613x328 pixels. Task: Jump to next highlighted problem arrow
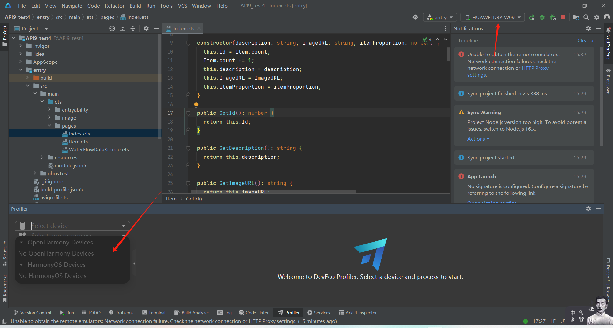click(x=446, y=39)
